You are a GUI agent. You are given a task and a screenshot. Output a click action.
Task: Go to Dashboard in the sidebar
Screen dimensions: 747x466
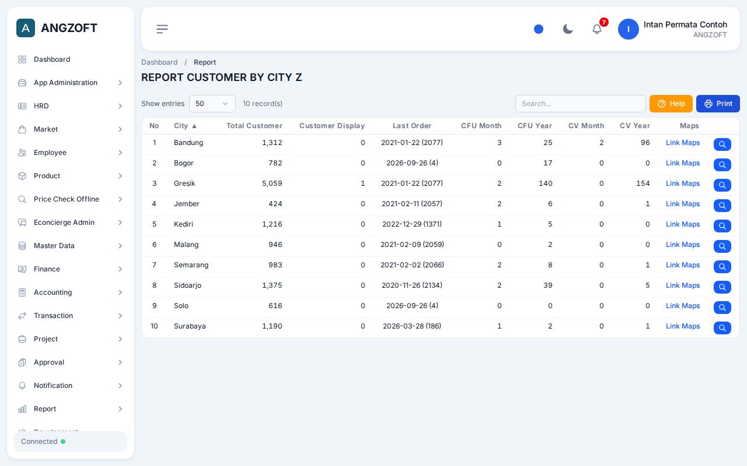[x=71, y=59]
